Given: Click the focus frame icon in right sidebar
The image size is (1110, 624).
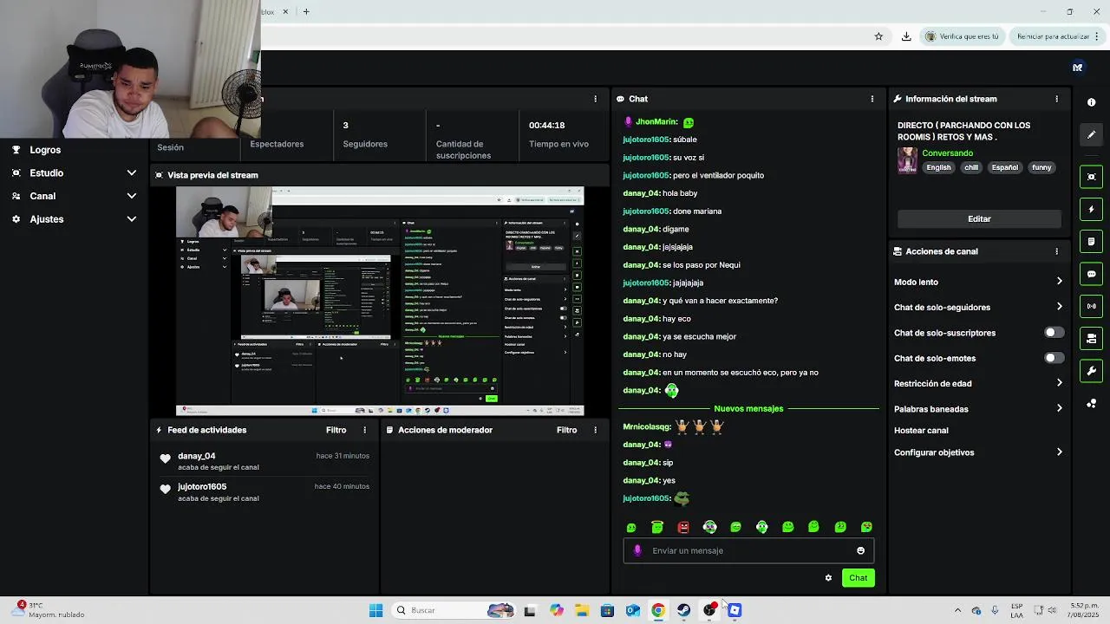Looking at the screenshot, I should pos(1091,177).
